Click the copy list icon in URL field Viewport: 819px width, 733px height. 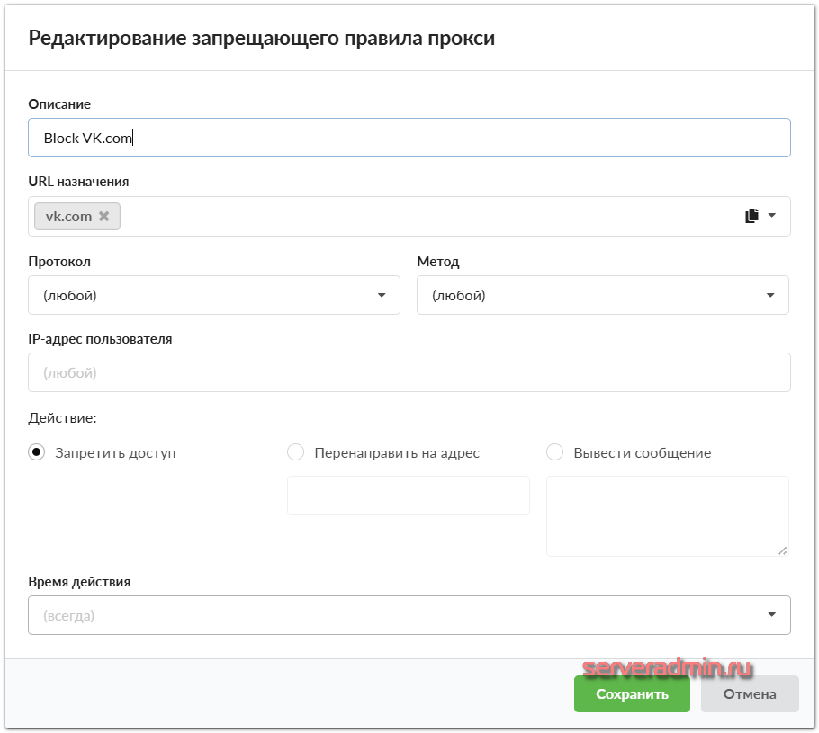point(751,216)
